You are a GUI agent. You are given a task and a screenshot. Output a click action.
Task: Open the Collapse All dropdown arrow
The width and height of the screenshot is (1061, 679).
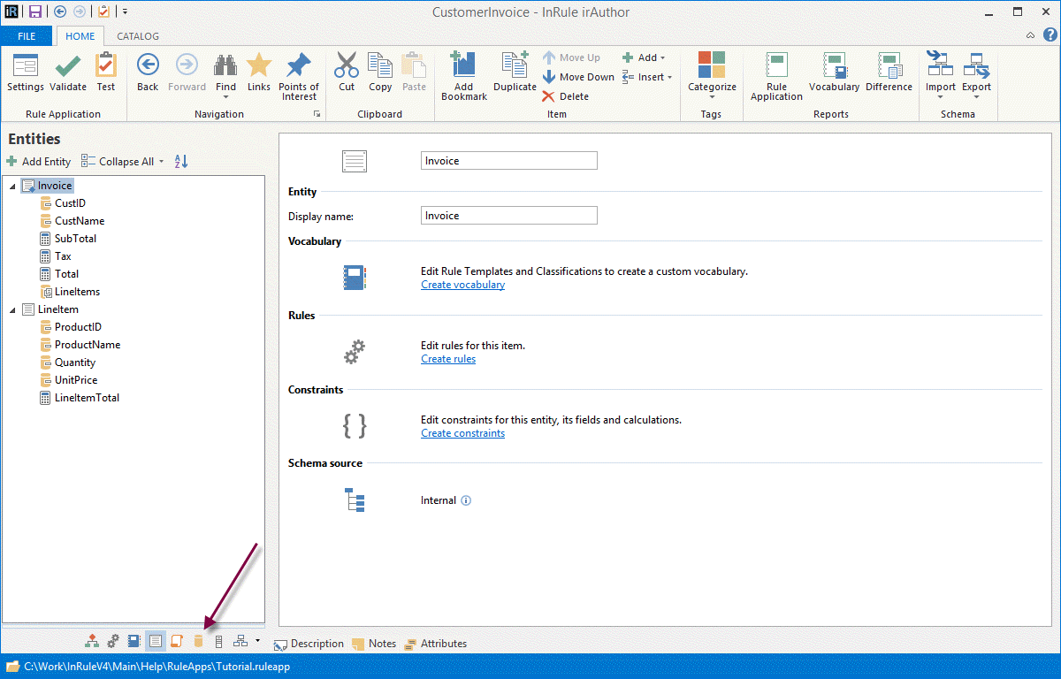(x=162, y=162)
